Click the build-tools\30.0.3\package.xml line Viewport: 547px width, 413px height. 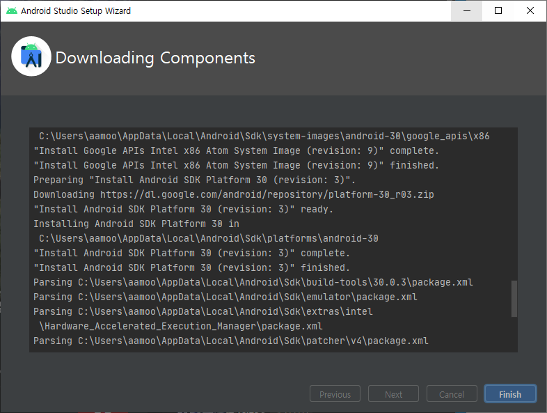(253, 282)
